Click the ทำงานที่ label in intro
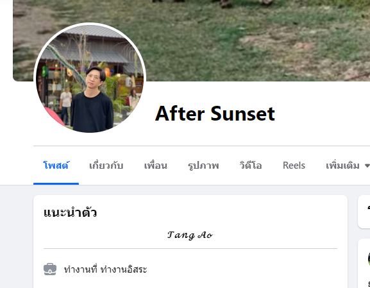The width and height of the screenshot is (370, 288). 81,269
